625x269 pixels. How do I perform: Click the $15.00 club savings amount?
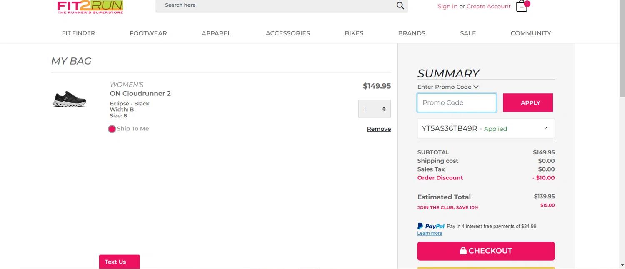click(547, 205)
